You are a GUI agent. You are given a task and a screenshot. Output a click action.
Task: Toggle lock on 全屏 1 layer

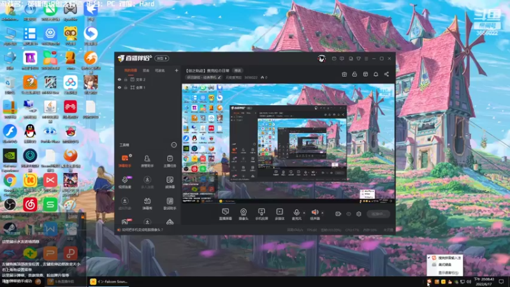tap(126, 87)
